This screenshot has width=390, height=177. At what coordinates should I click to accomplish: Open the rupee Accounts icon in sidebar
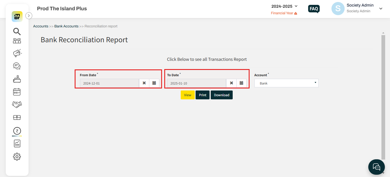pyautogui.click(x=17, y=130)
